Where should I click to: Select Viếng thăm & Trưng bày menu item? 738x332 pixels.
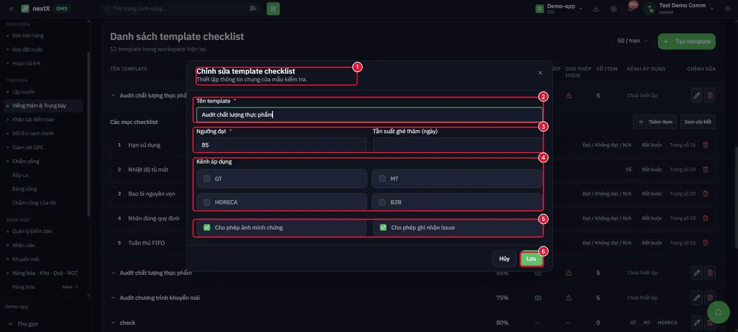pos(43,106)
